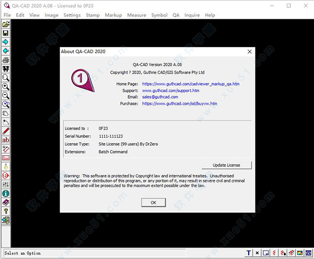Select the plain magnifier zoom window tool
Screen dimensions: 314x259
tap(6, 77)
